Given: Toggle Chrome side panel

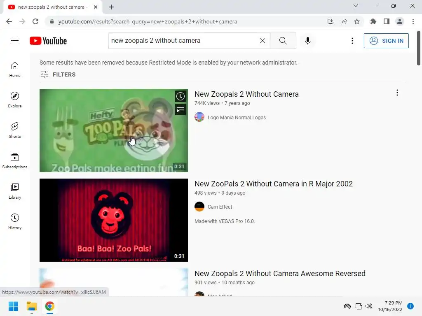Looking at the screenshot, I should [x=387, y=21].
